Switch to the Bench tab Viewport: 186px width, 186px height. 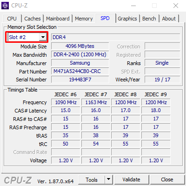149,19
